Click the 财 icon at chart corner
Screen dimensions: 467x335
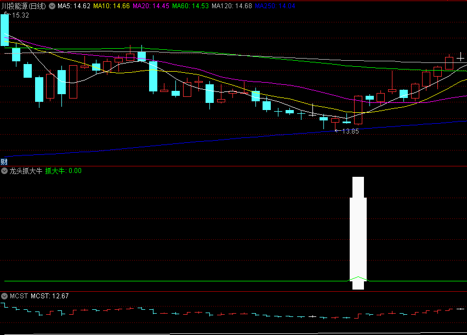(x=4, y=162)
